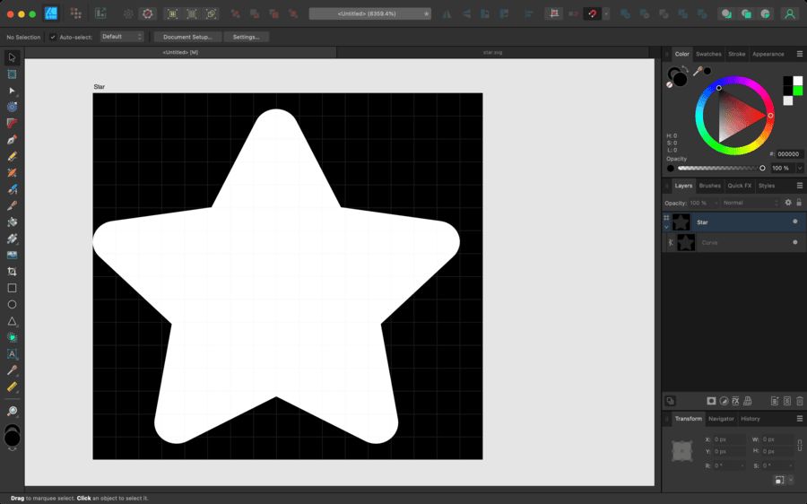Click the green recent color swatch
The width and height of the screenshot is (807, 504).
pos(798,91)
